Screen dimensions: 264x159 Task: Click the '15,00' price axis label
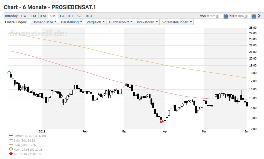[253, 98]
